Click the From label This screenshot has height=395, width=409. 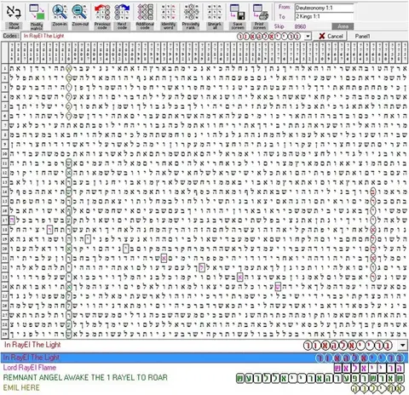point(285,7)
